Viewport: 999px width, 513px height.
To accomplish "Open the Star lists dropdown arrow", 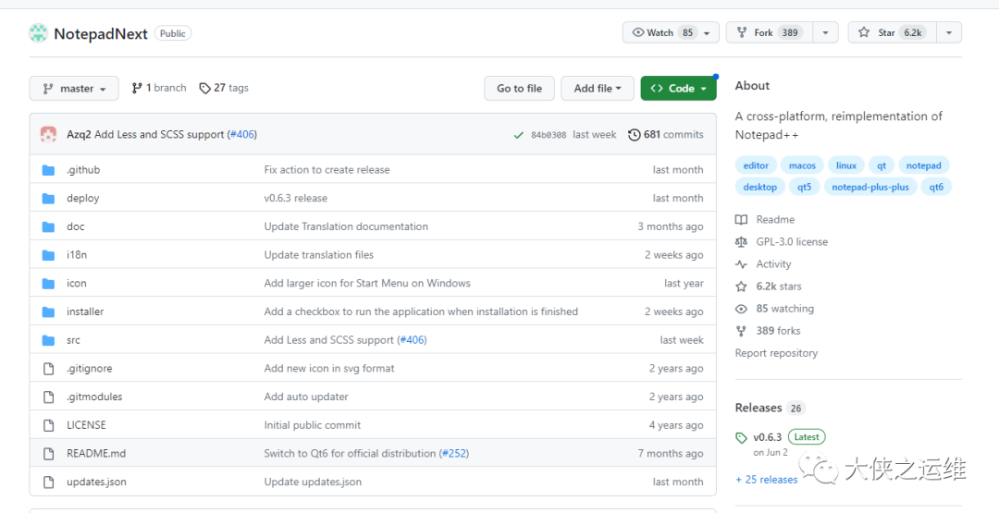I will 948,33.
